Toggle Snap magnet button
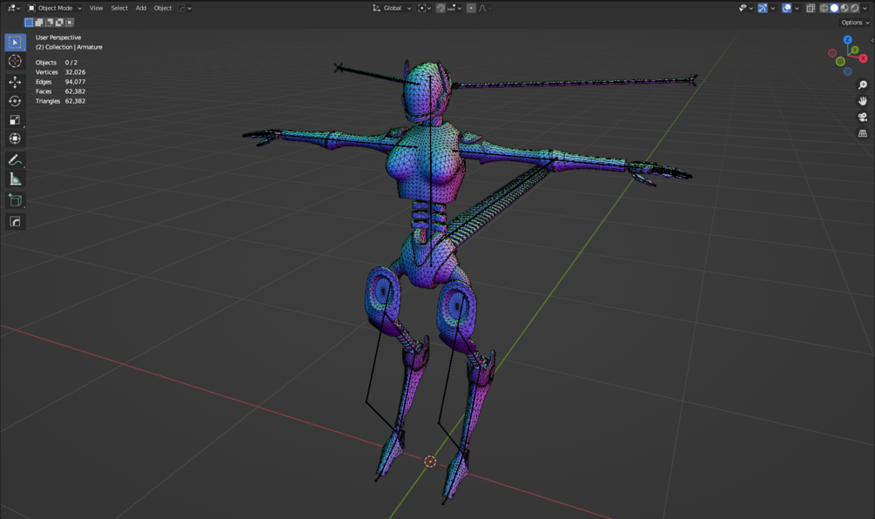The image size is (875, 519). click(441, 8)
